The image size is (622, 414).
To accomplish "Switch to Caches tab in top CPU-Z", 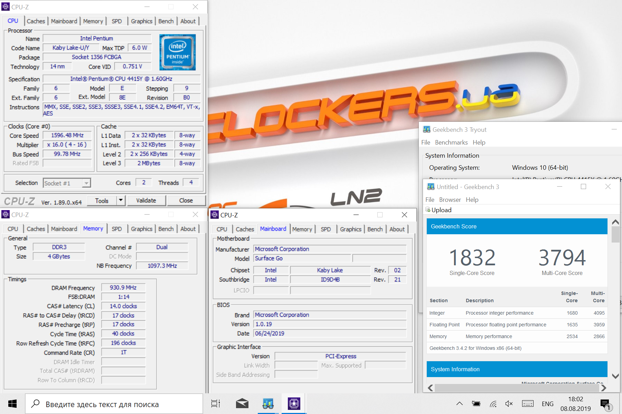I will pyautogui.click(x=36, y=21).
